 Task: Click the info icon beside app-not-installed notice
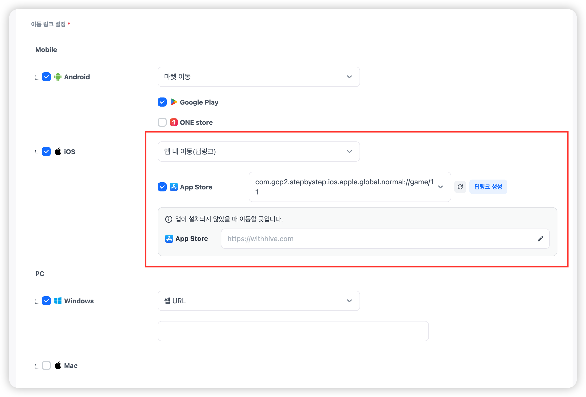(x=169, y=219)
